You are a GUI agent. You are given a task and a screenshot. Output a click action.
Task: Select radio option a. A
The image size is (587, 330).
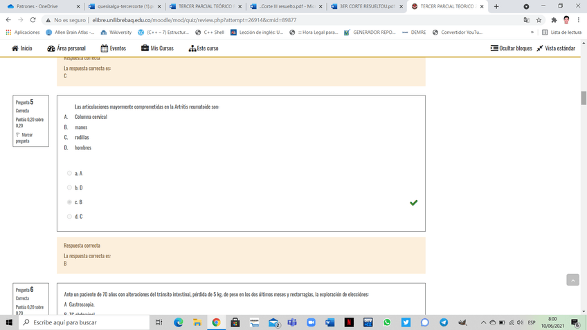(69, 173)
